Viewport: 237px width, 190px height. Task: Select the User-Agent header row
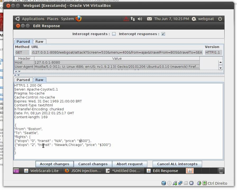(x=107, y=67)
